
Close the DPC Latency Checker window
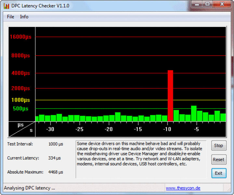click(x=222, y=4)
